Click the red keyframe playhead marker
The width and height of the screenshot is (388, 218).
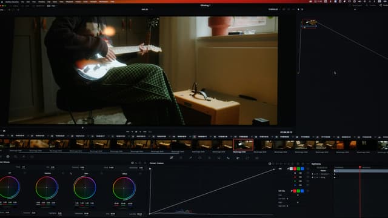[x=360, y=167]
